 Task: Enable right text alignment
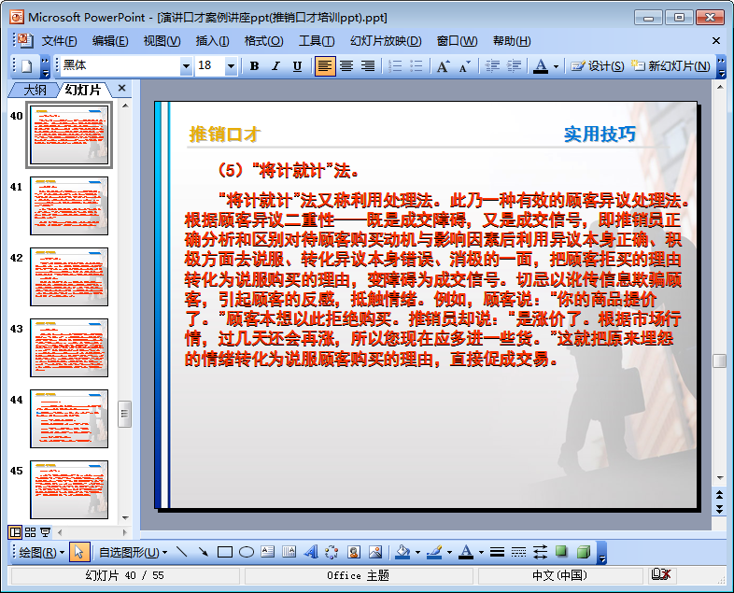click(x=368, y=66)
